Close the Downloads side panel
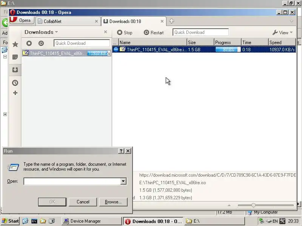The height and width of the screenshot is (226, 302). coord(105,32)
